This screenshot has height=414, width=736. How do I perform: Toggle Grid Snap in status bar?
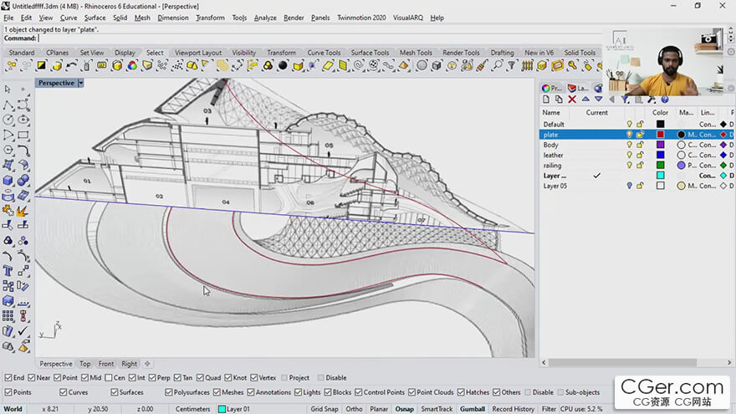click(x=325, y=409)
